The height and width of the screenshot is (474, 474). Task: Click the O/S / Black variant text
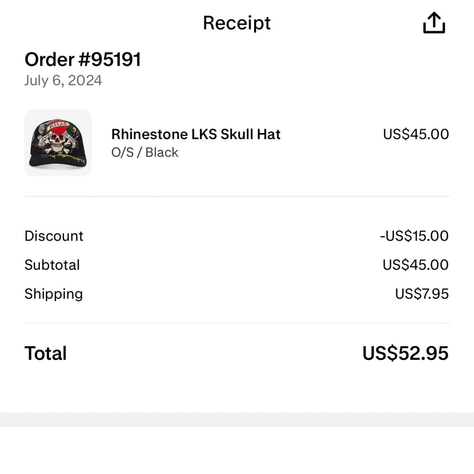(x=145, y=152)
